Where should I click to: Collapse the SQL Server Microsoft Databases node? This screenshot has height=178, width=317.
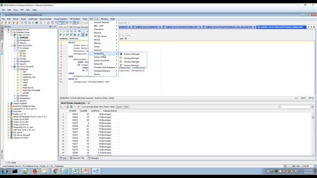15,69
